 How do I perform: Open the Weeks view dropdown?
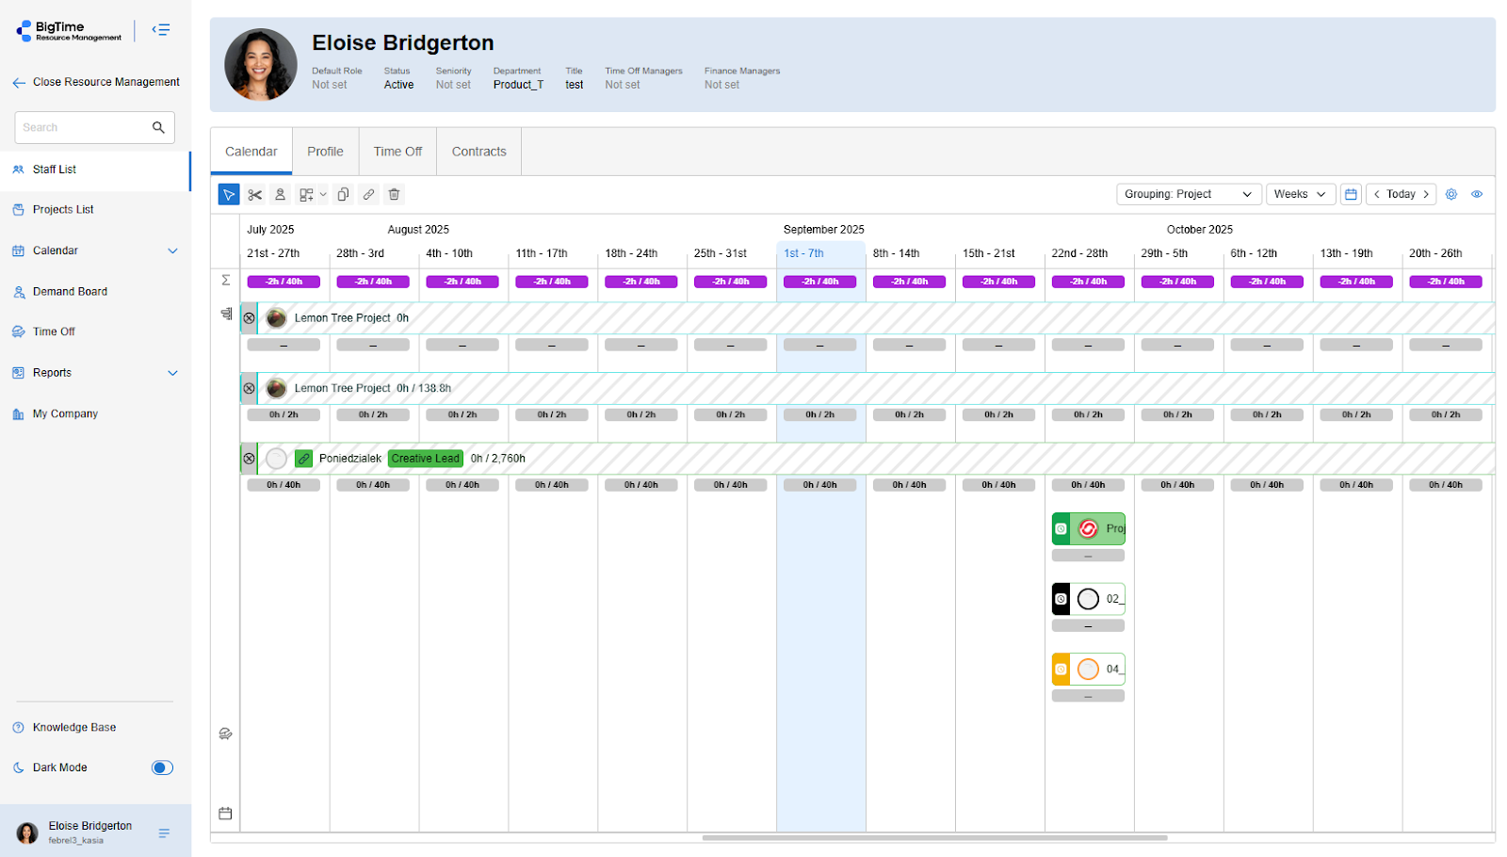click(1300, 194)
